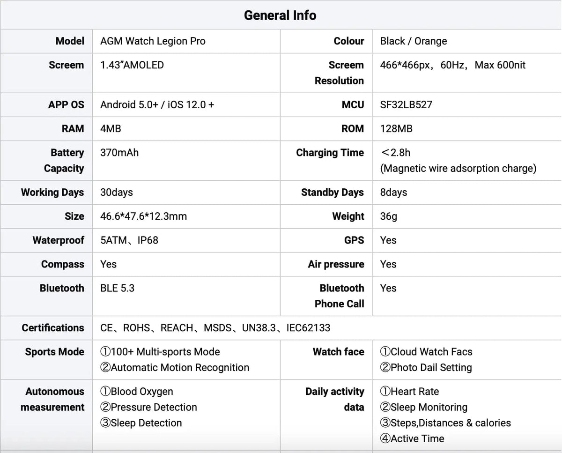
Task: Select the Bluetooth Phone Call label
Action: pos(340,296)
